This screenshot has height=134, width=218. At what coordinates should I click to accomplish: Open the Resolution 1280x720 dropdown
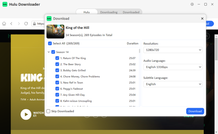pos(173,50)
